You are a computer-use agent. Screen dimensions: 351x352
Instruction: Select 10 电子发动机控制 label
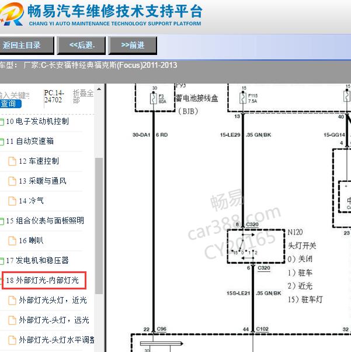point(37,122)
